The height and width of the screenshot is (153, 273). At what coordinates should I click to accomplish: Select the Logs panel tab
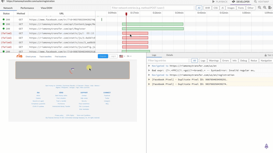tap(154, 55)
